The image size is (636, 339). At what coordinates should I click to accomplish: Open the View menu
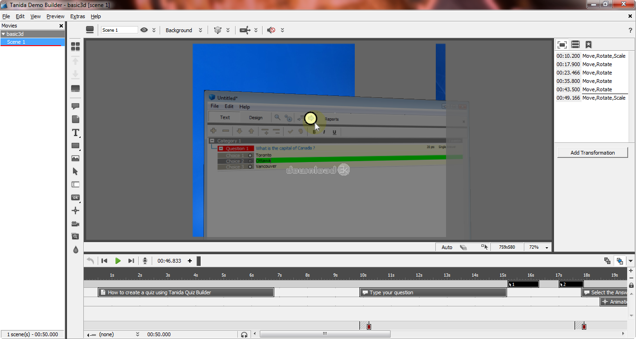(35, 16)
